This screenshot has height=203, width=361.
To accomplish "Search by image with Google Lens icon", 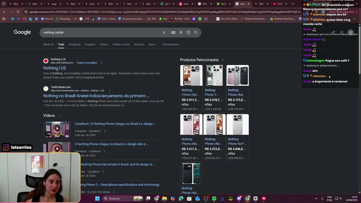I will coord(188,32).
